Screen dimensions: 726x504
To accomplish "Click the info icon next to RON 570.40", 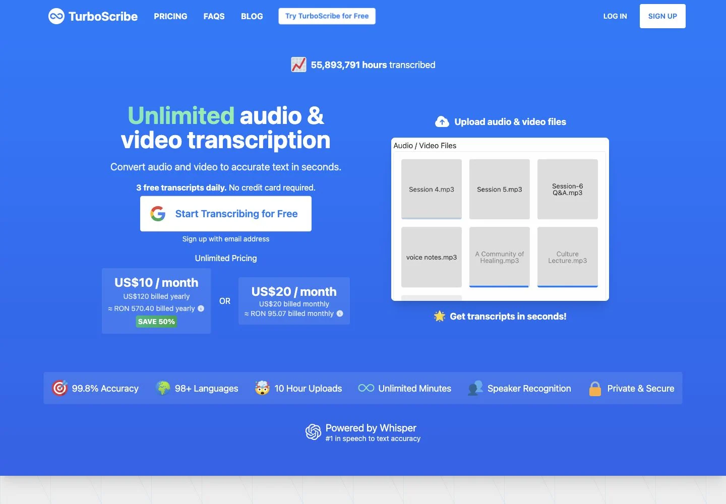I will (x=201, y=308).
